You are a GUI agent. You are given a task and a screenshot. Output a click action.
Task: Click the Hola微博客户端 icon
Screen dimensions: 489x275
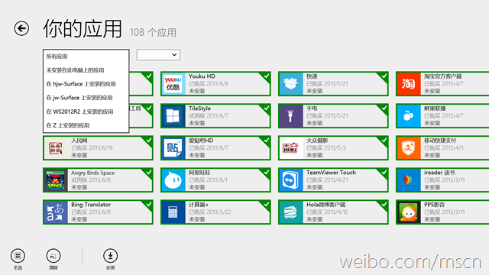click(x=290, y=212)
